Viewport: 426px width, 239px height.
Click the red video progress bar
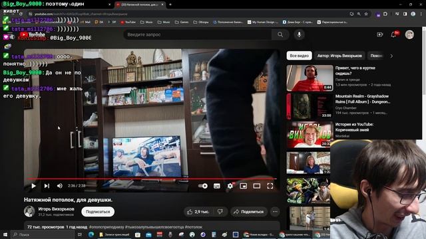pos(152,179)
